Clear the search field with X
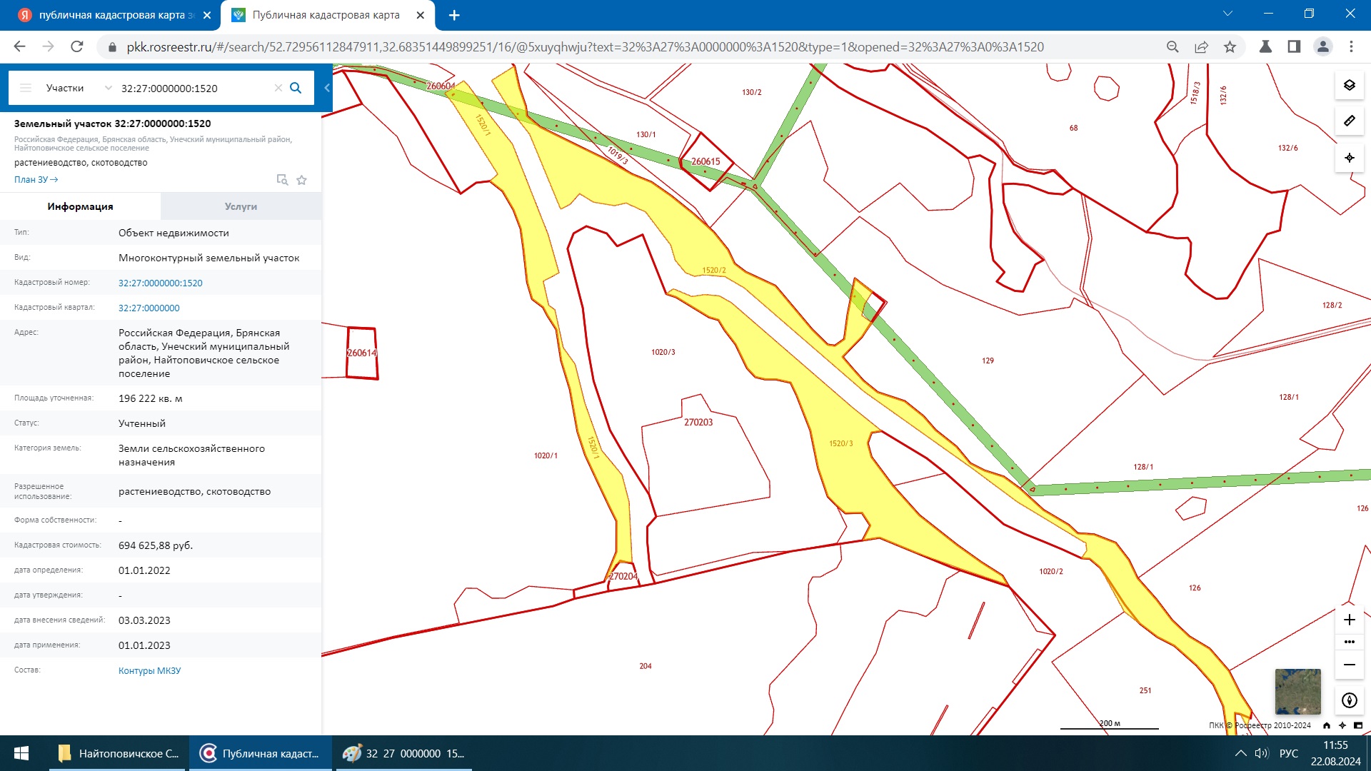Screen dimensions: 1371x771 tap(278, 88)
